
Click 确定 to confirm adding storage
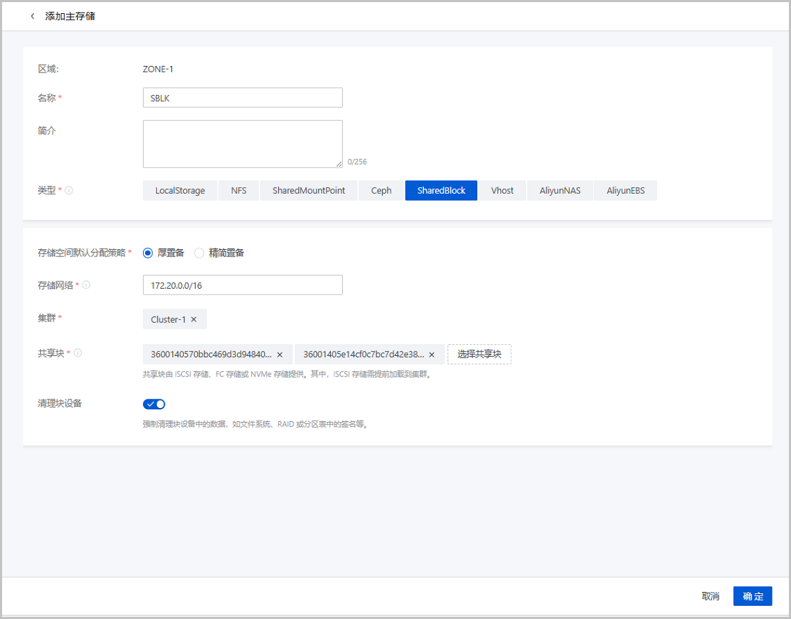(752, 595)
